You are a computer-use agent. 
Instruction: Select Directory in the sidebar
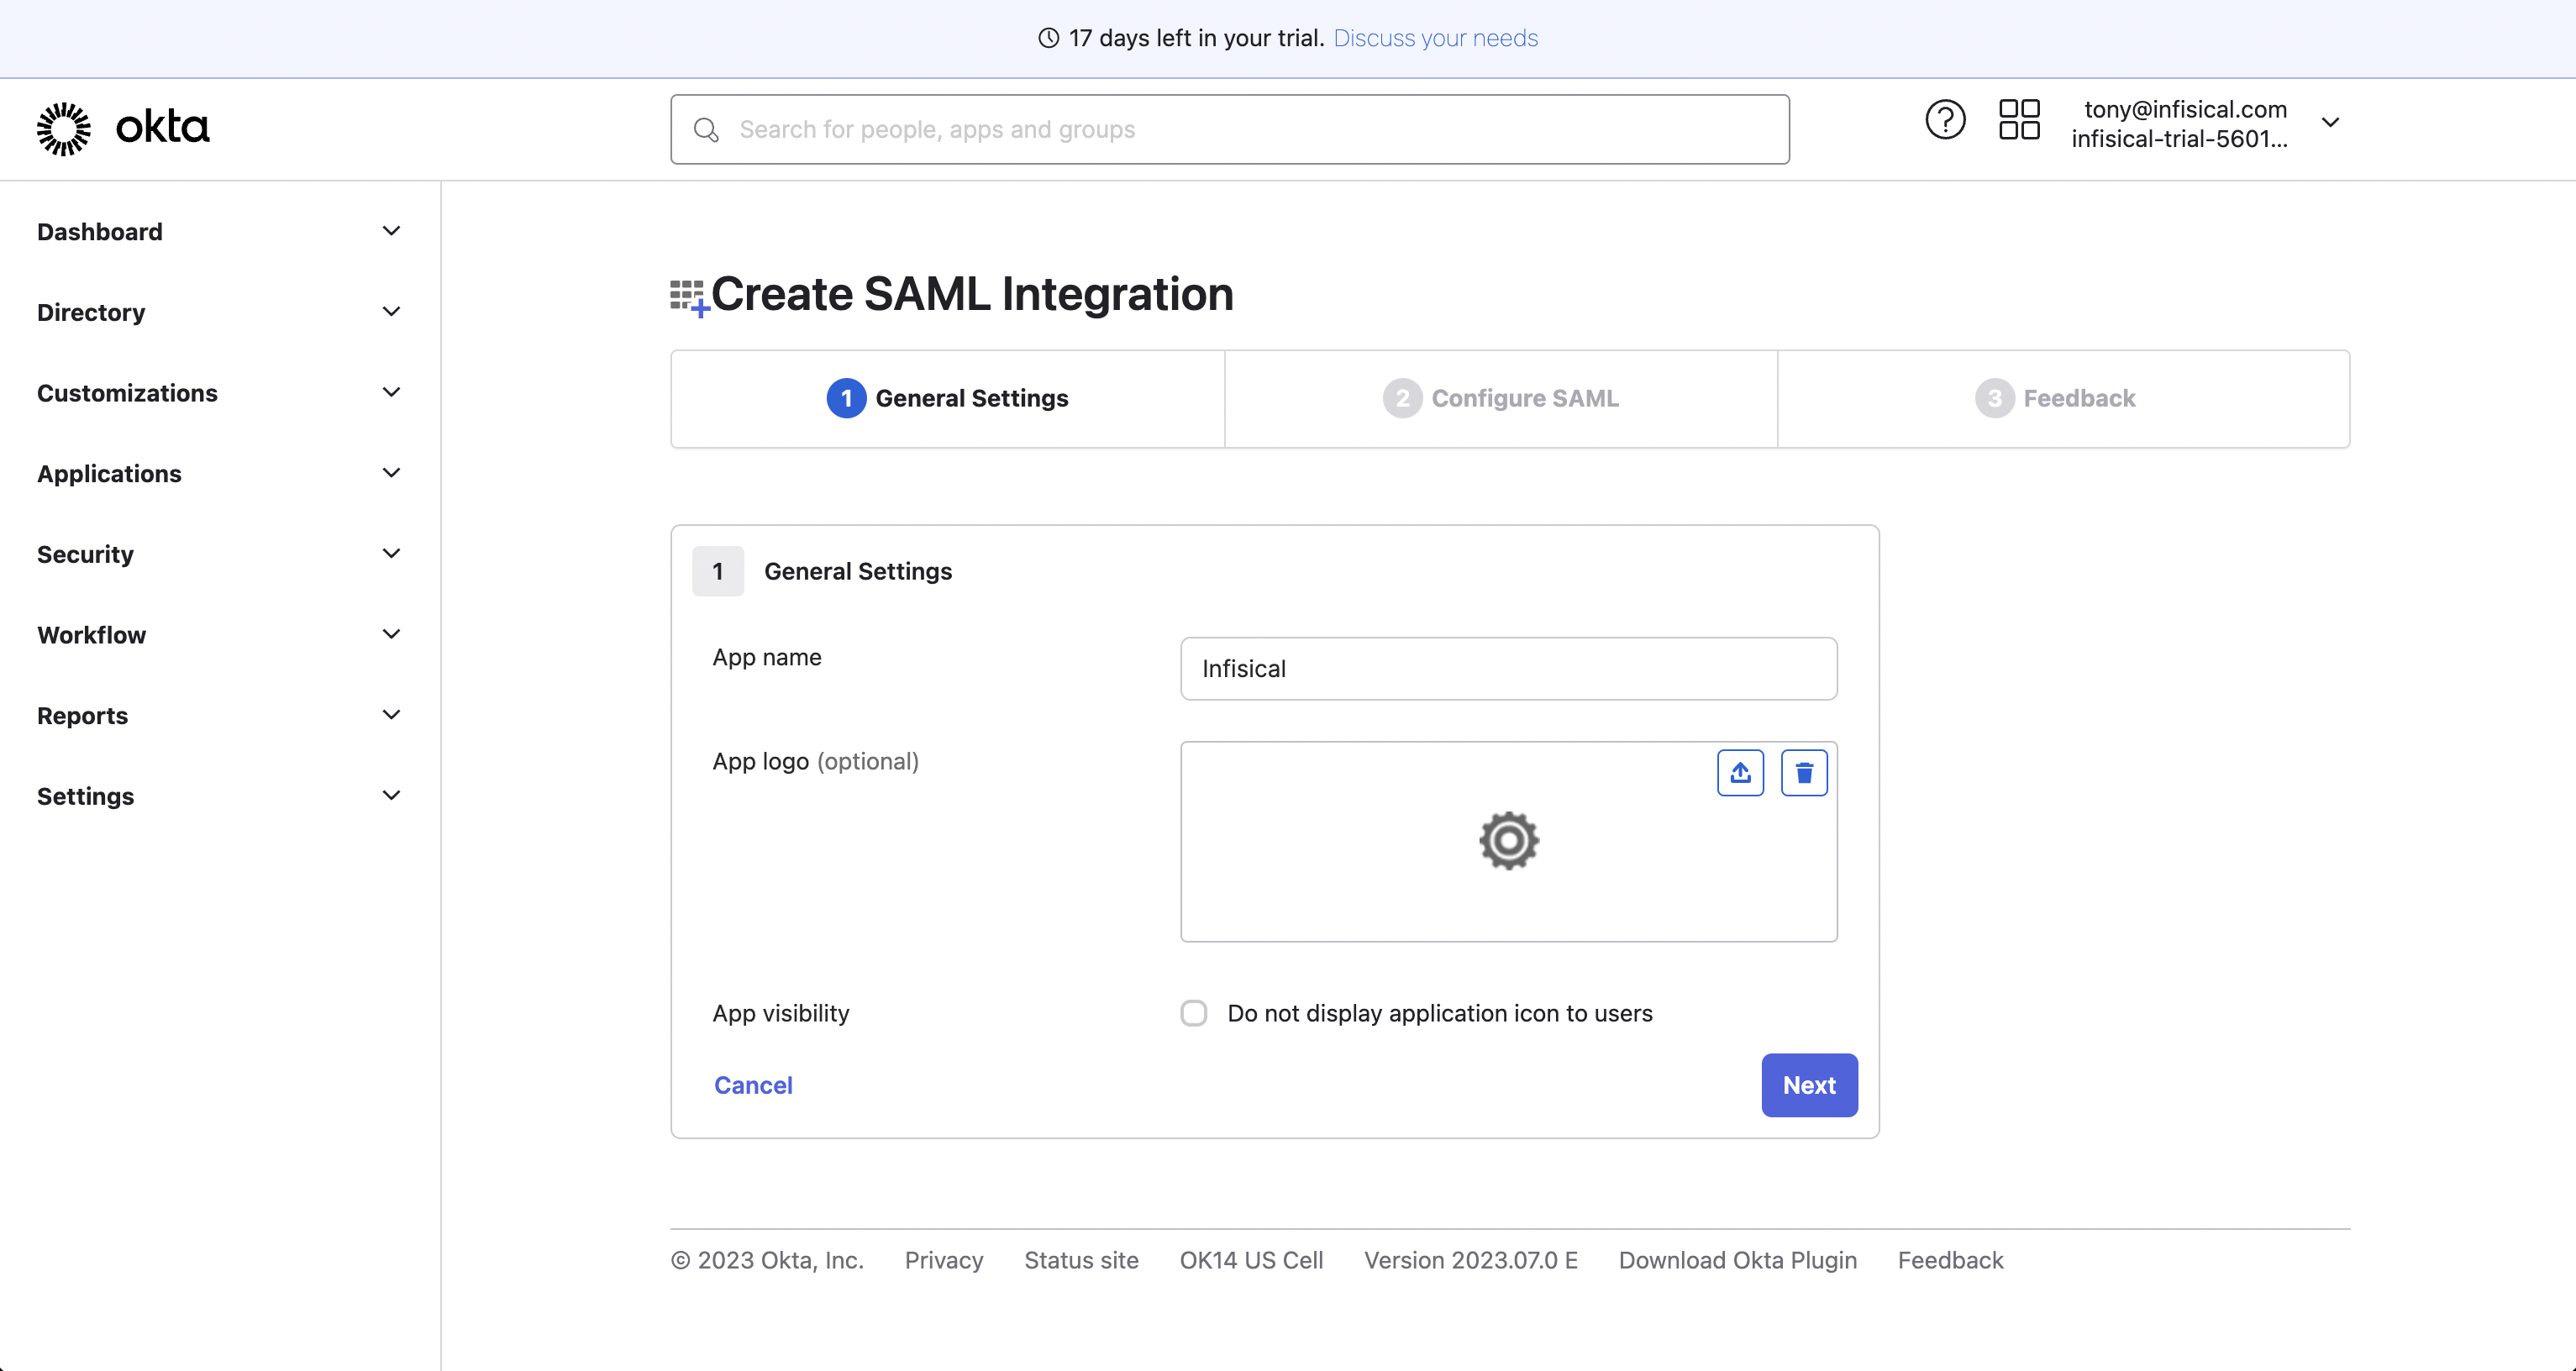point(91,313)
